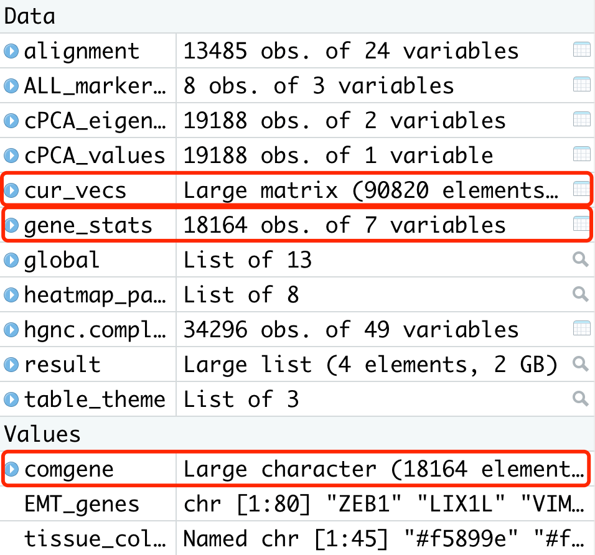
Task: Open alignment data viewer table icon
Action: pos(581,50)
